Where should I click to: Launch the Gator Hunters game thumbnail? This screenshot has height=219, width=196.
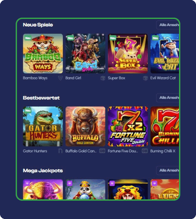[x=43, y=126]
